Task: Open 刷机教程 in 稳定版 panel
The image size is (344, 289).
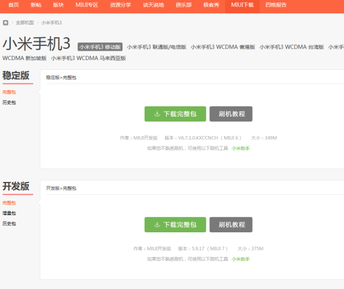Action: click(x=231, y=114)
